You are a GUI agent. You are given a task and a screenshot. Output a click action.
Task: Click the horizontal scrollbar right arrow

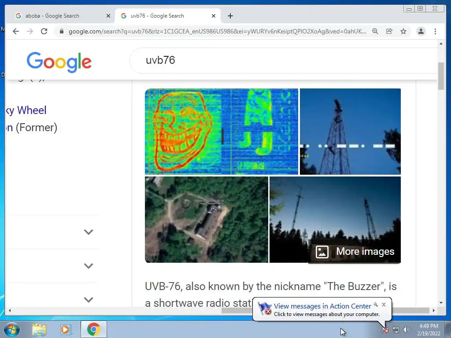(x=434, y=310)
